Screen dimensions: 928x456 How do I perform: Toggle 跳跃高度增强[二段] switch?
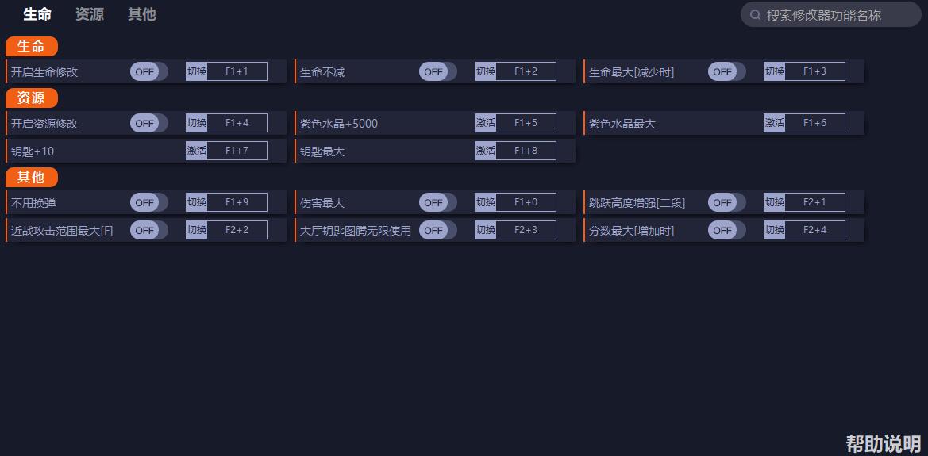tap(727, 202)
